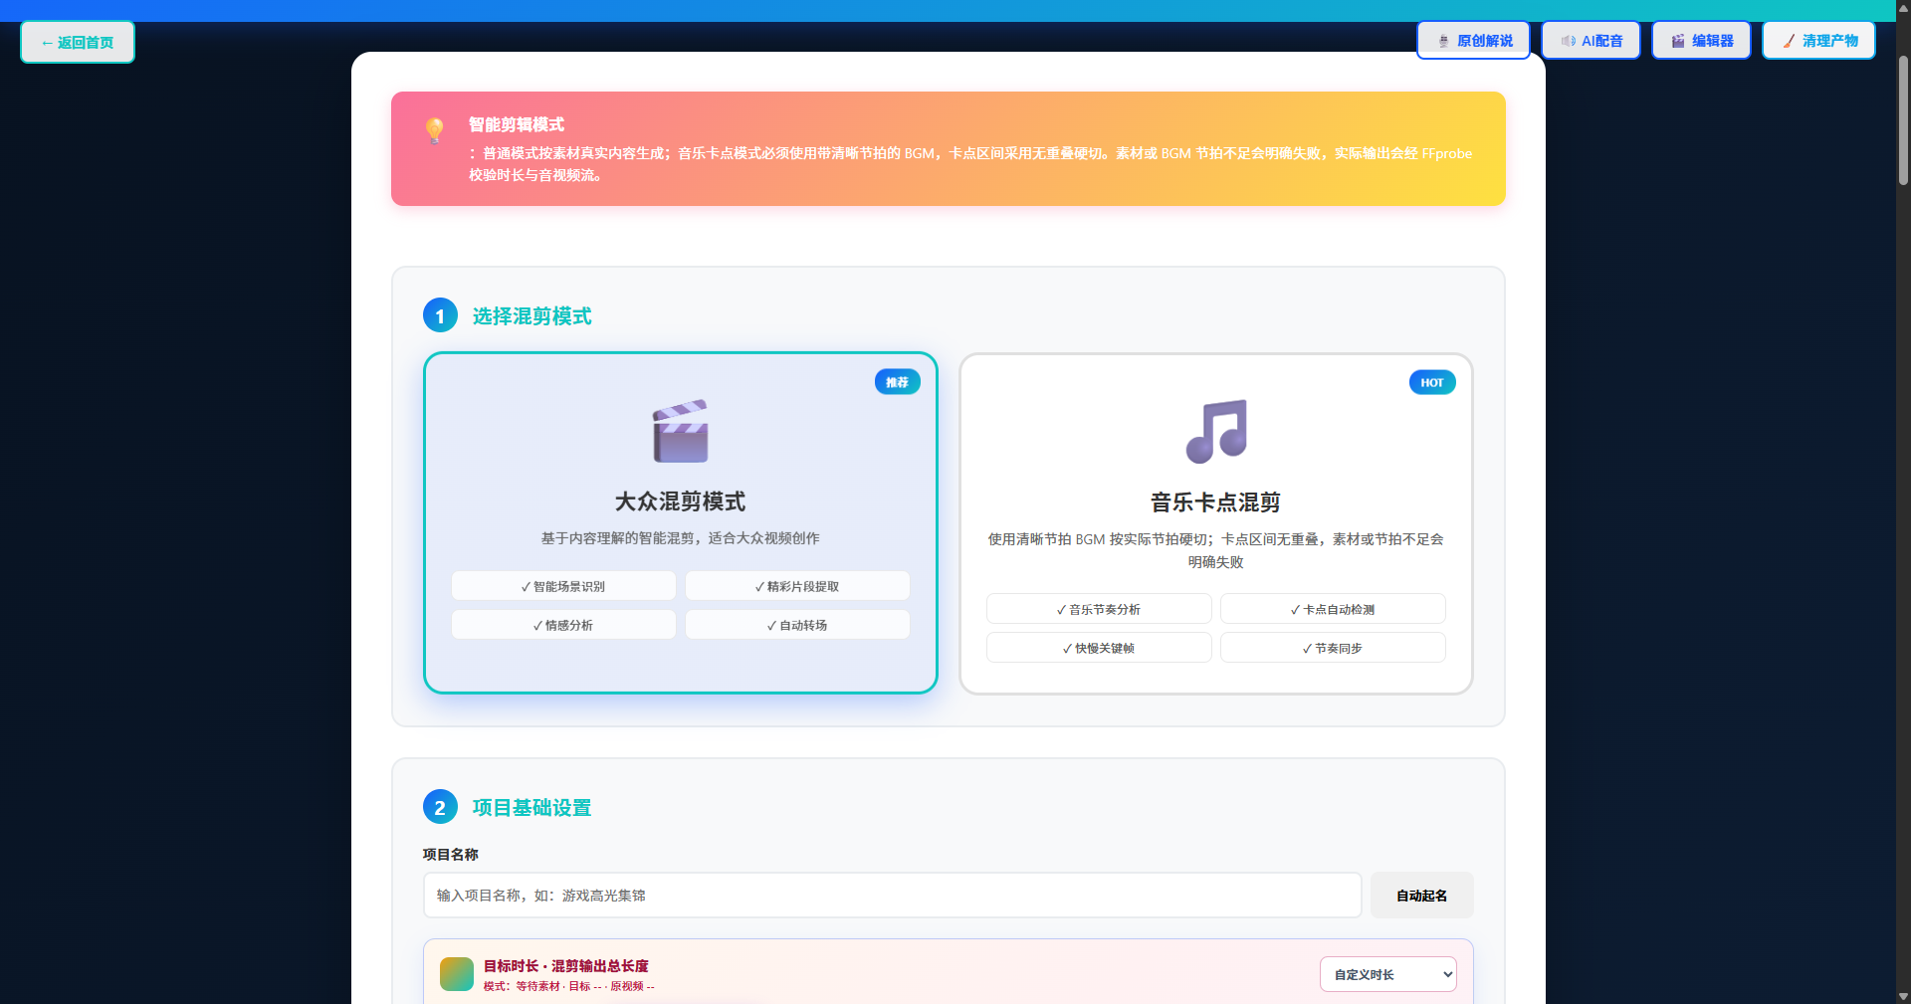Image resolution: width=1911 pixels, height=1004 pixels.
Task: Open the 编辑器 editor
Action: click(1701, 41)
